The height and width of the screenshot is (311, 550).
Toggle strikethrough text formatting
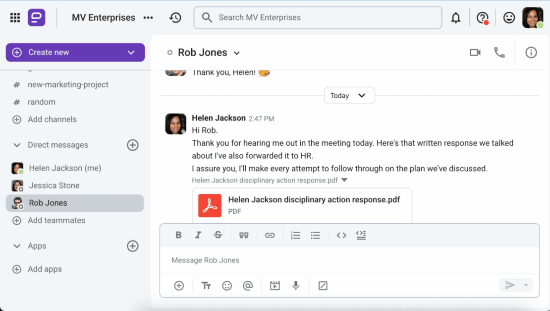tap(218, 235)
